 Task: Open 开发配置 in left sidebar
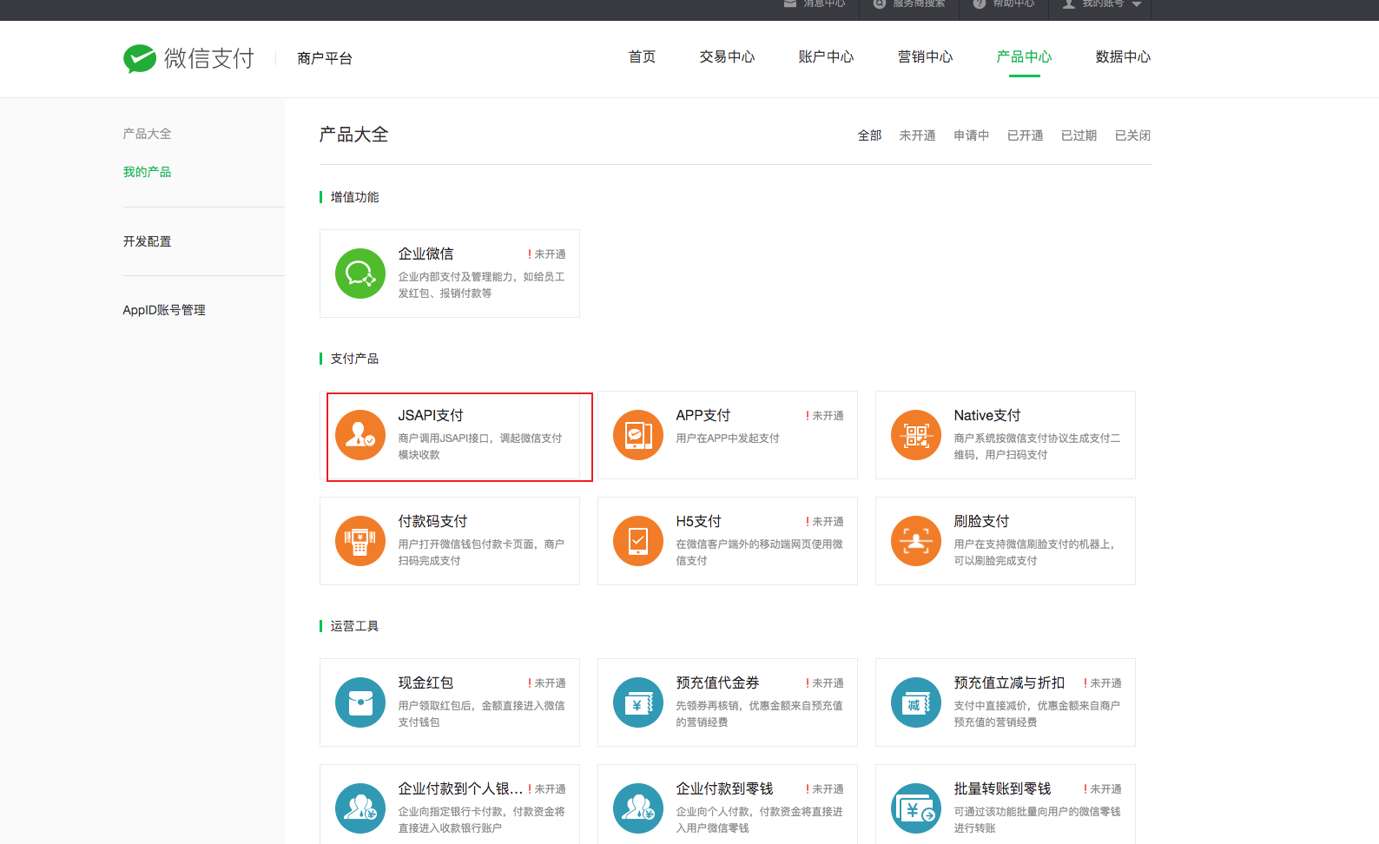[147, 241]
